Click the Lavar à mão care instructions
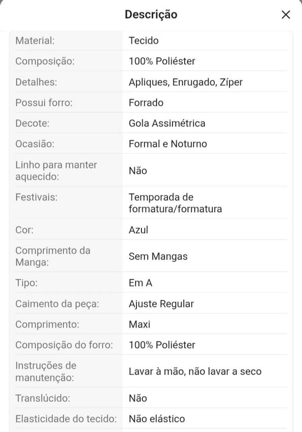The width and height of the screenshot is (302, 432). [x=195, y=372]
